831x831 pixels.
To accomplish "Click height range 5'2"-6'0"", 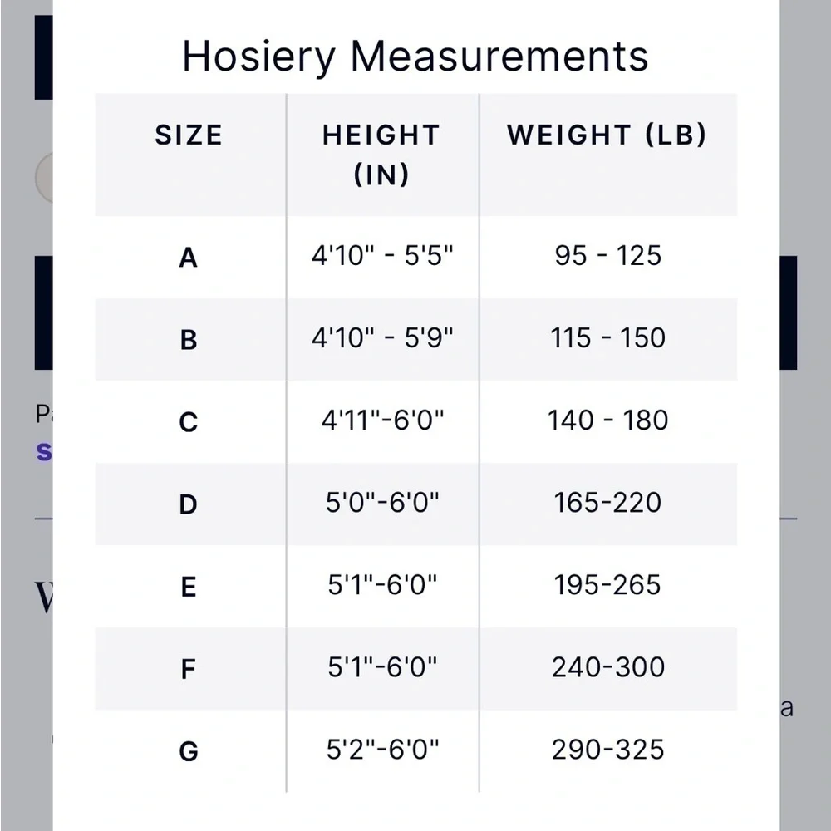I will point(382,750).
